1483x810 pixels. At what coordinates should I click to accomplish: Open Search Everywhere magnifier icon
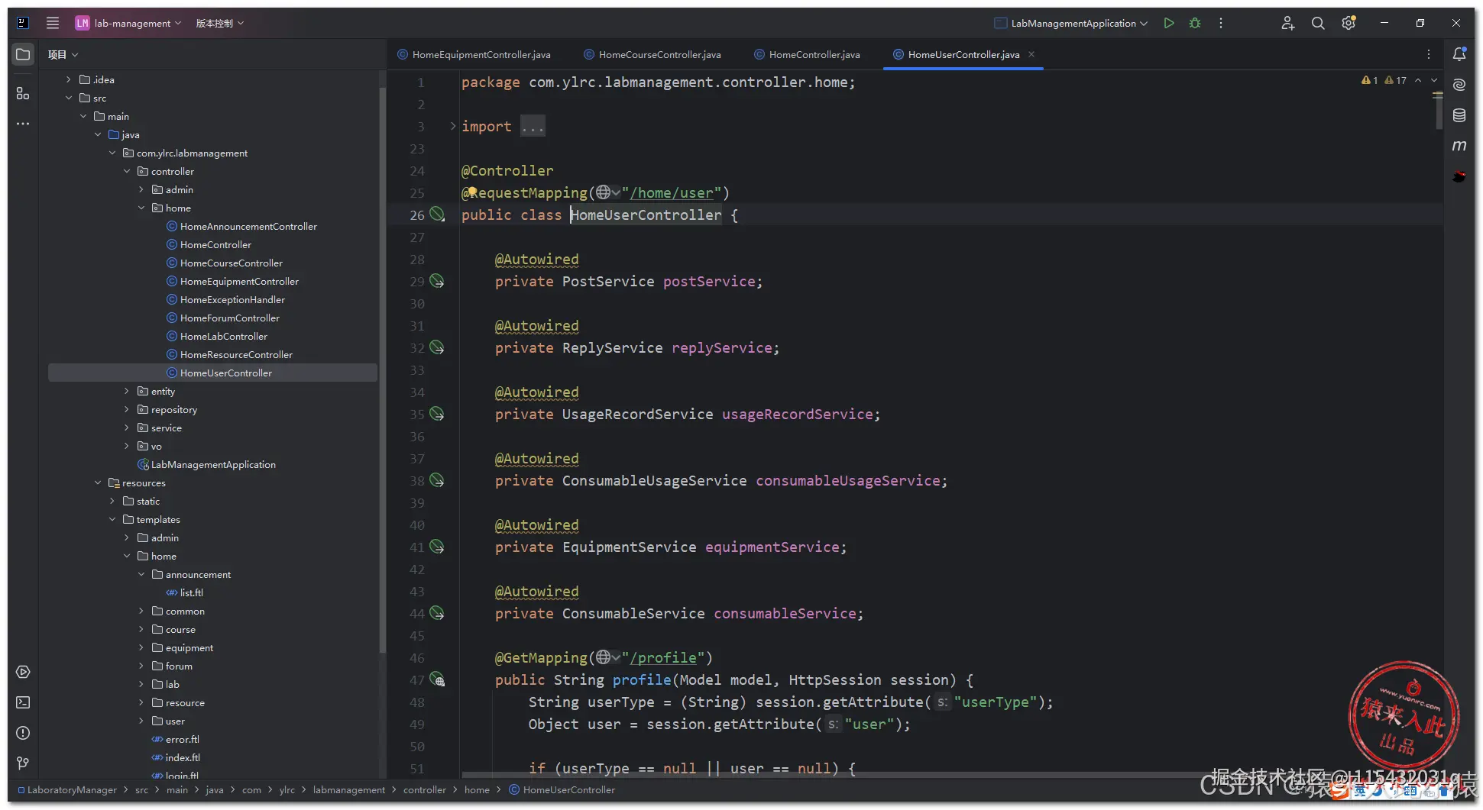pos(1318,23)
